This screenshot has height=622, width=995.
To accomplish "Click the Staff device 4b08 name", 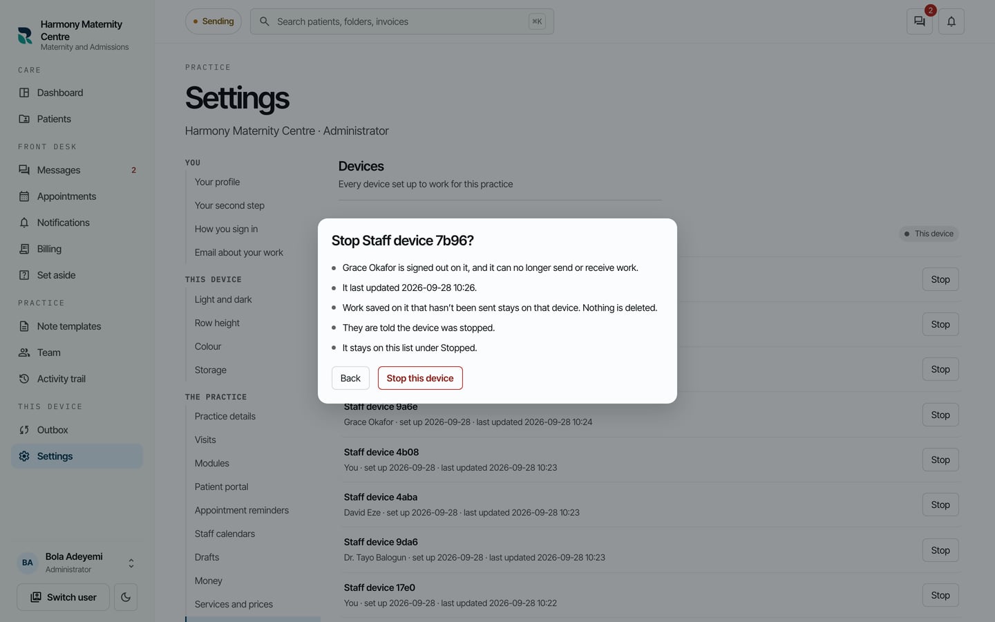I will (x=381, y=452).
